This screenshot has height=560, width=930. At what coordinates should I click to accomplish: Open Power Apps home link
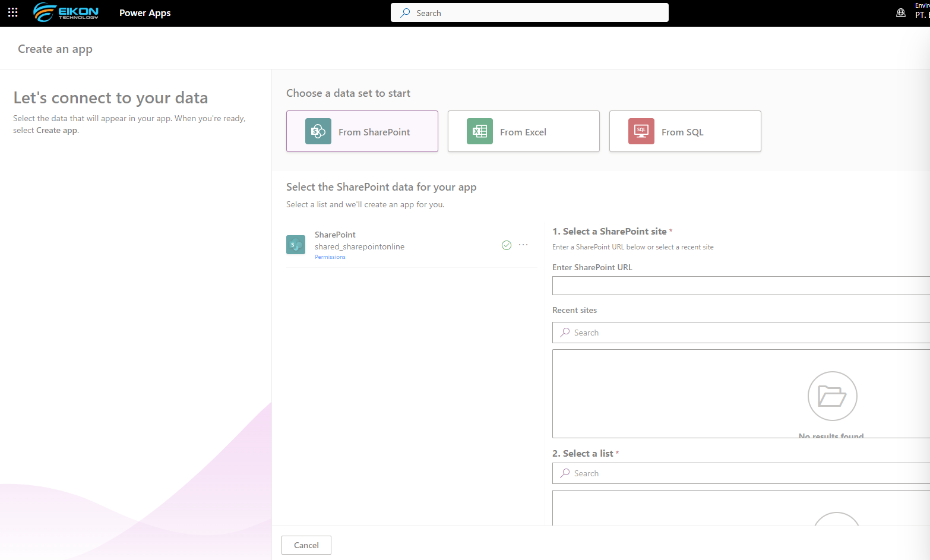(145, 13)
